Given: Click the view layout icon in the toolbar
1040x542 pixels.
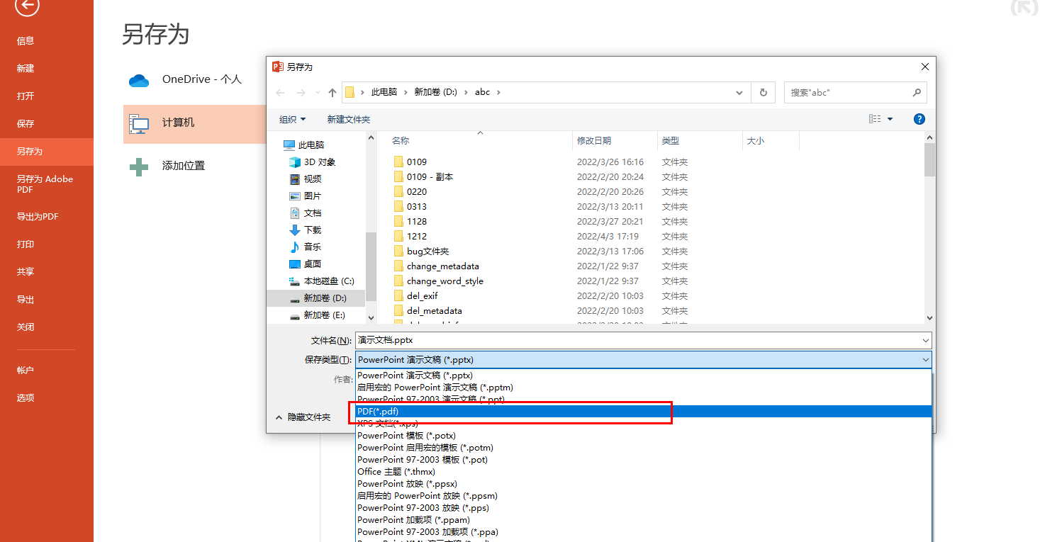Looking at the screenshot, I should click(875, 119).
